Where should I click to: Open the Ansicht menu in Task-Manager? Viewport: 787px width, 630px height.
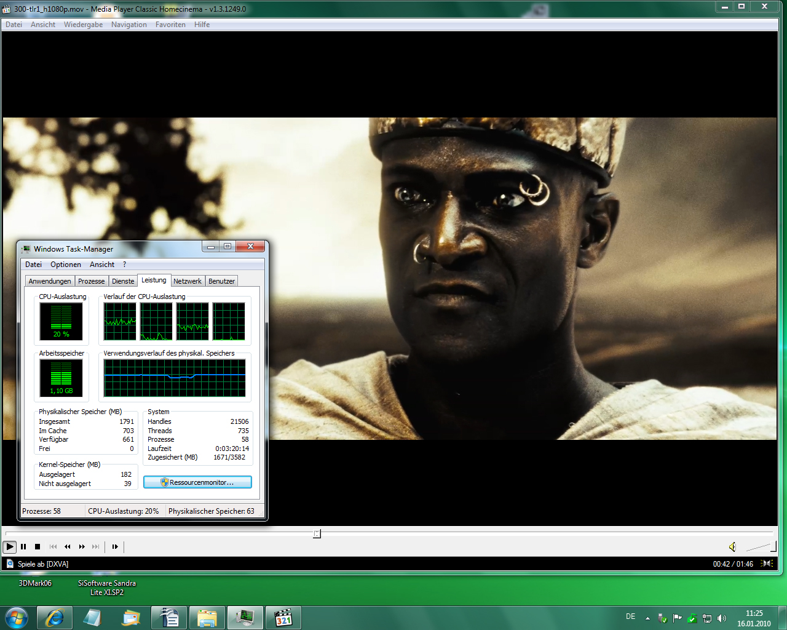point(102,265)
